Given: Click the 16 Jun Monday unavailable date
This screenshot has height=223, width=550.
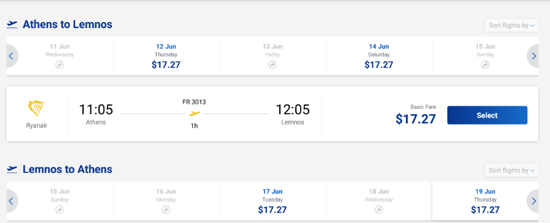Looking at the screenshot, I should 166,201.
